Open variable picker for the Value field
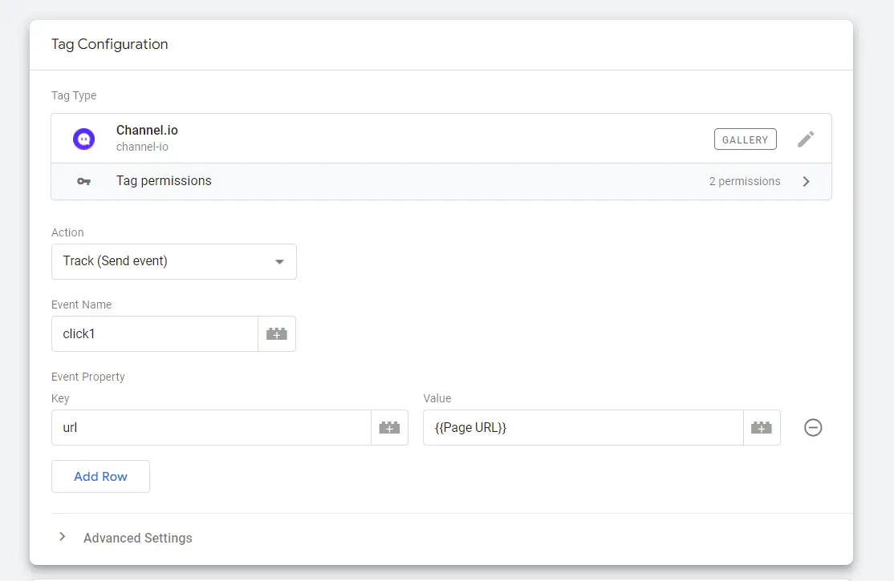 pyautogui.click(x=762, y=428)
